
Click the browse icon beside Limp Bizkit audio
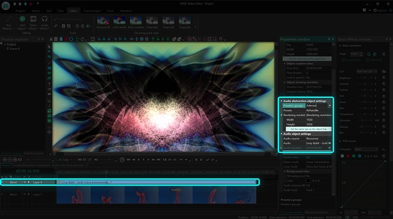pos(330,143)
